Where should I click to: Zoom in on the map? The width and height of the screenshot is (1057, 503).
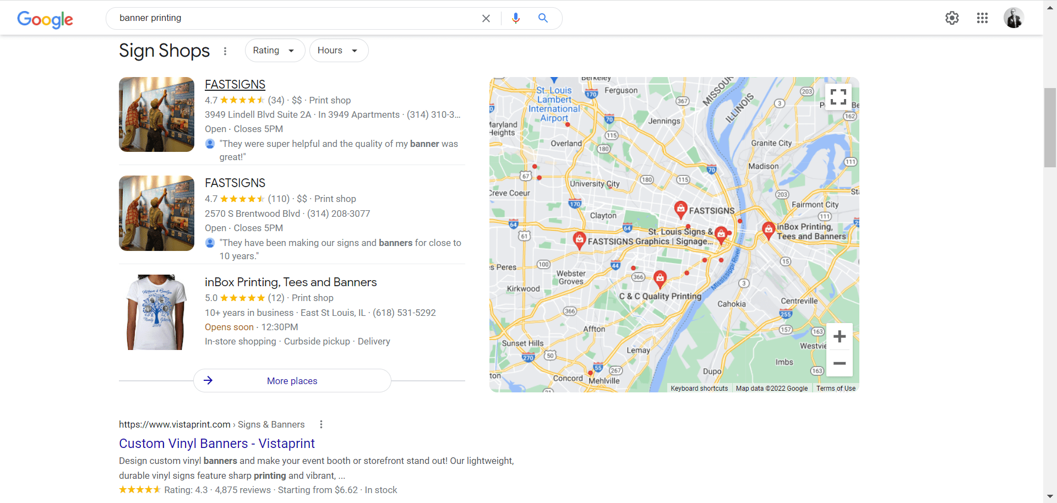pos(840,336)
